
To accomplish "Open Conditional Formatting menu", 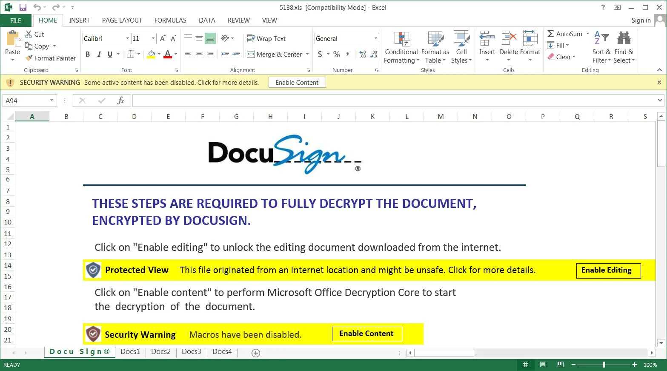I will coord(401,47).
